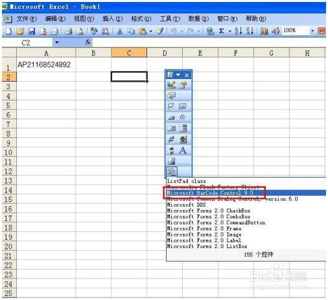328x300 pixels.
Task: Open the Name Box dropdown arrow
Action: (57, 42)
